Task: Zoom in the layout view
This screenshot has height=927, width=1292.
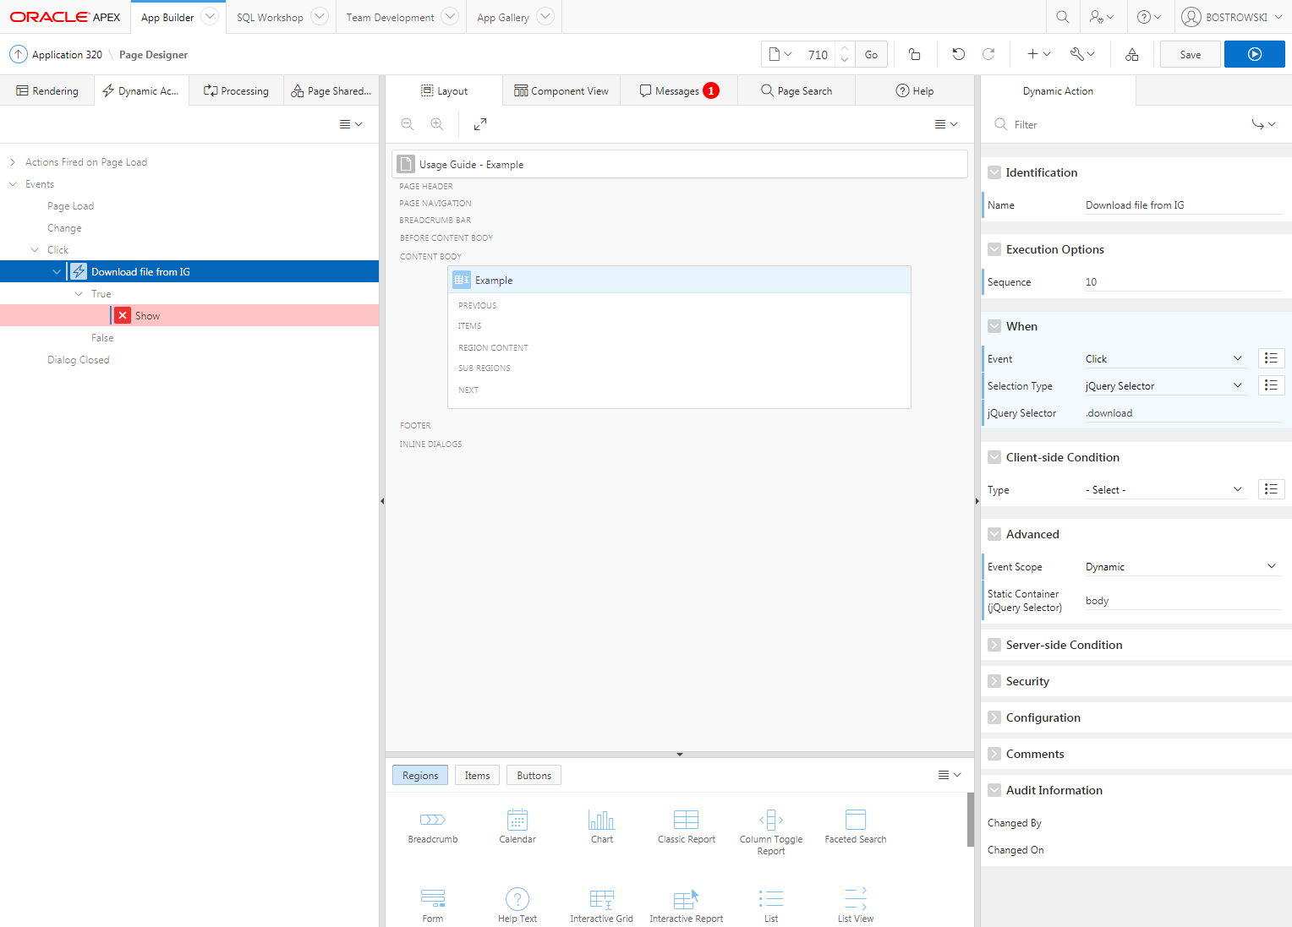Action: click(437, 124)
